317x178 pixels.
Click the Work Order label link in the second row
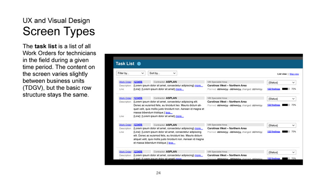tap(125, 98)
